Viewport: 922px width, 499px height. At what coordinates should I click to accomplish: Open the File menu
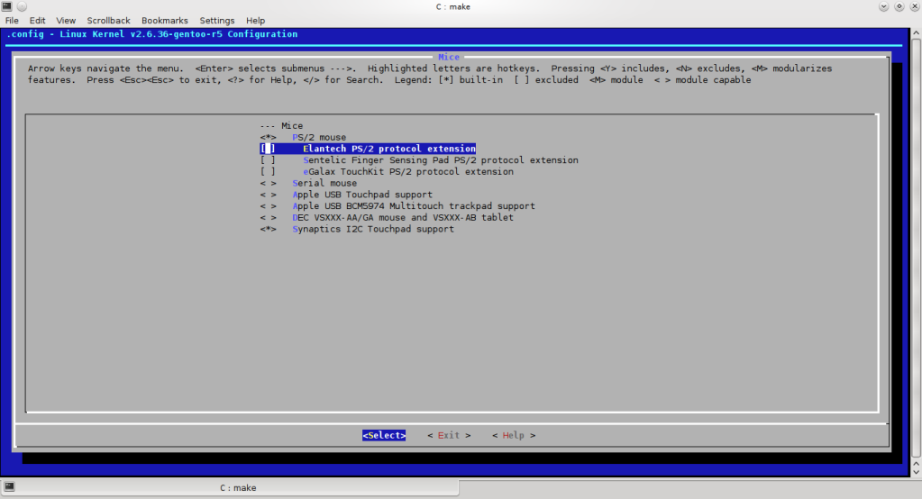point(12,21)
